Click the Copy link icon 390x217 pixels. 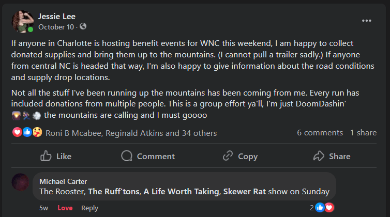(228, 156)
